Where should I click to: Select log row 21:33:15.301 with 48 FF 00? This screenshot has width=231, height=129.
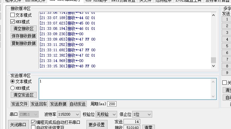(x=67, y=66)
